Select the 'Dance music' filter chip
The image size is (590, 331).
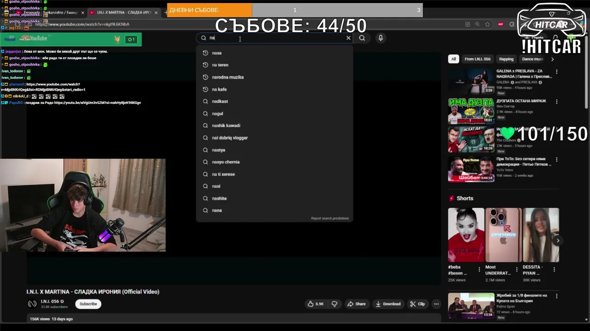click(532, 59)
